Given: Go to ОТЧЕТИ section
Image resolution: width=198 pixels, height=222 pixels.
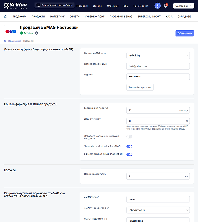Looking at the screenshot, I should point(75,17).
